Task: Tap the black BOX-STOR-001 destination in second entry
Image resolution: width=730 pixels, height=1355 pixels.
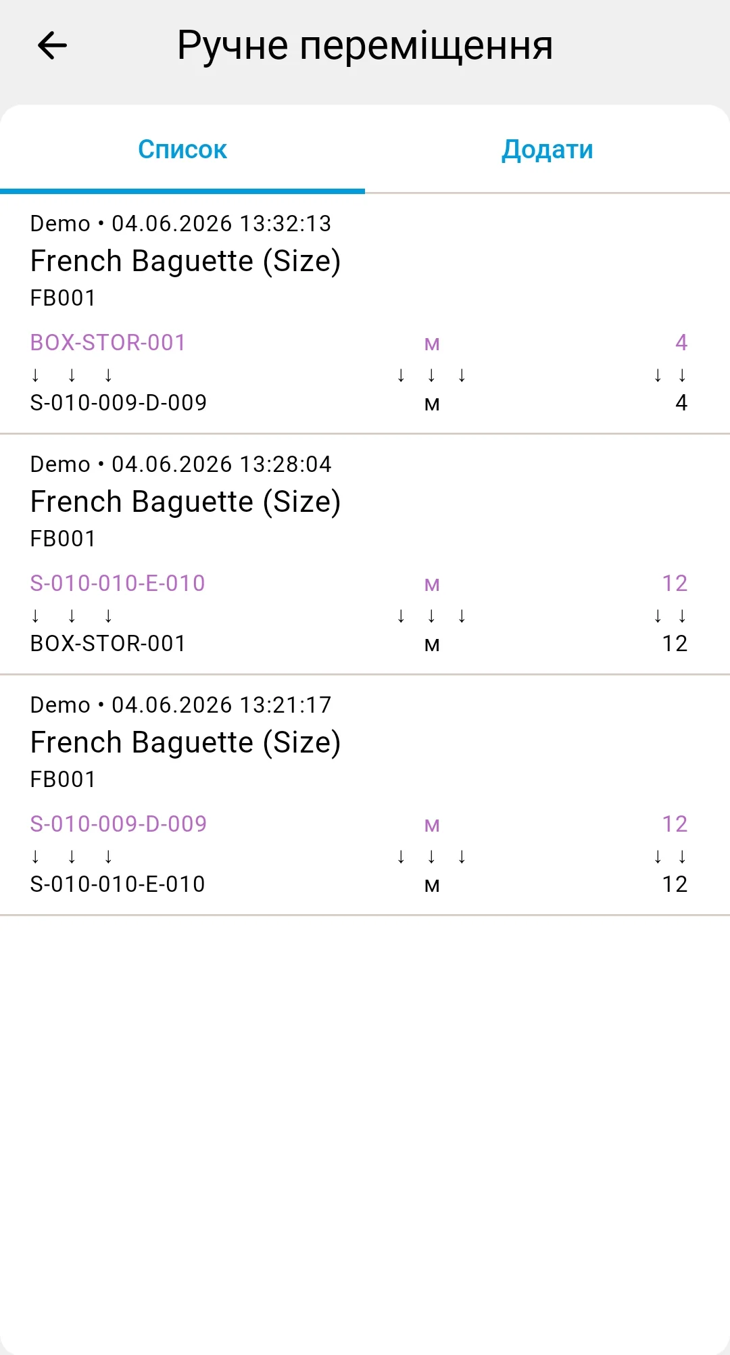Action: tap(108, 644)
